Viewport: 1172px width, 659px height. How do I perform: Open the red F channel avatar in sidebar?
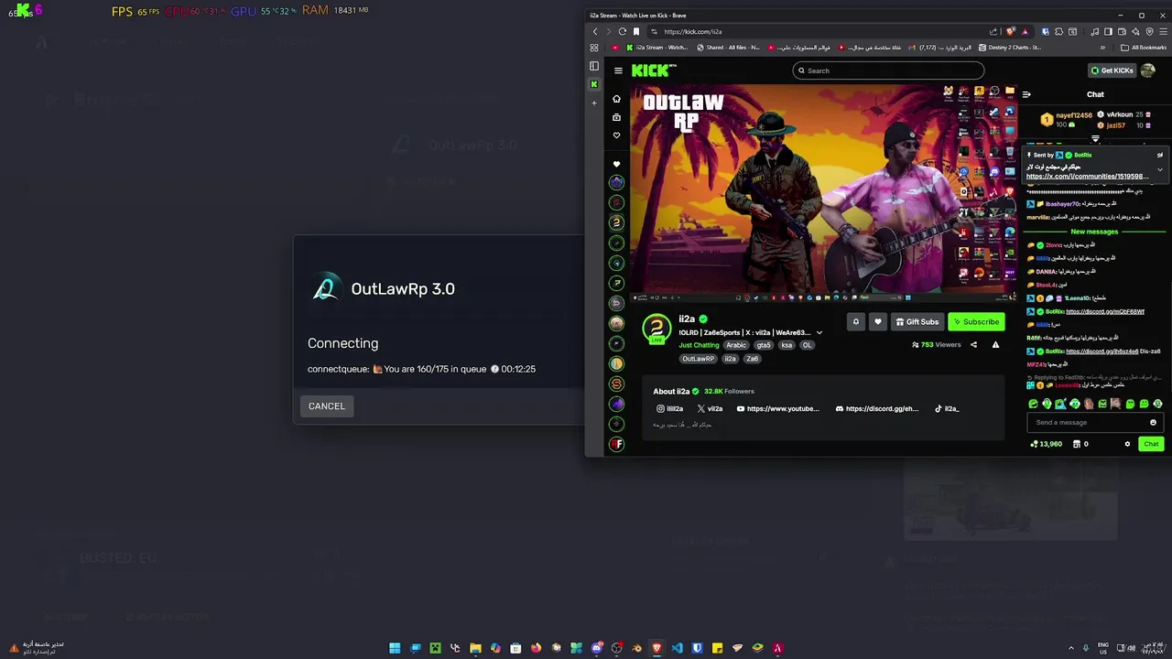tap(617, 444)
